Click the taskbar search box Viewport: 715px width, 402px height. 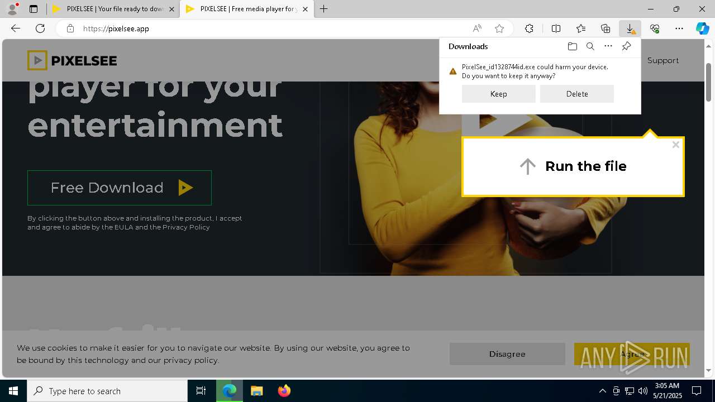[107, 391]
